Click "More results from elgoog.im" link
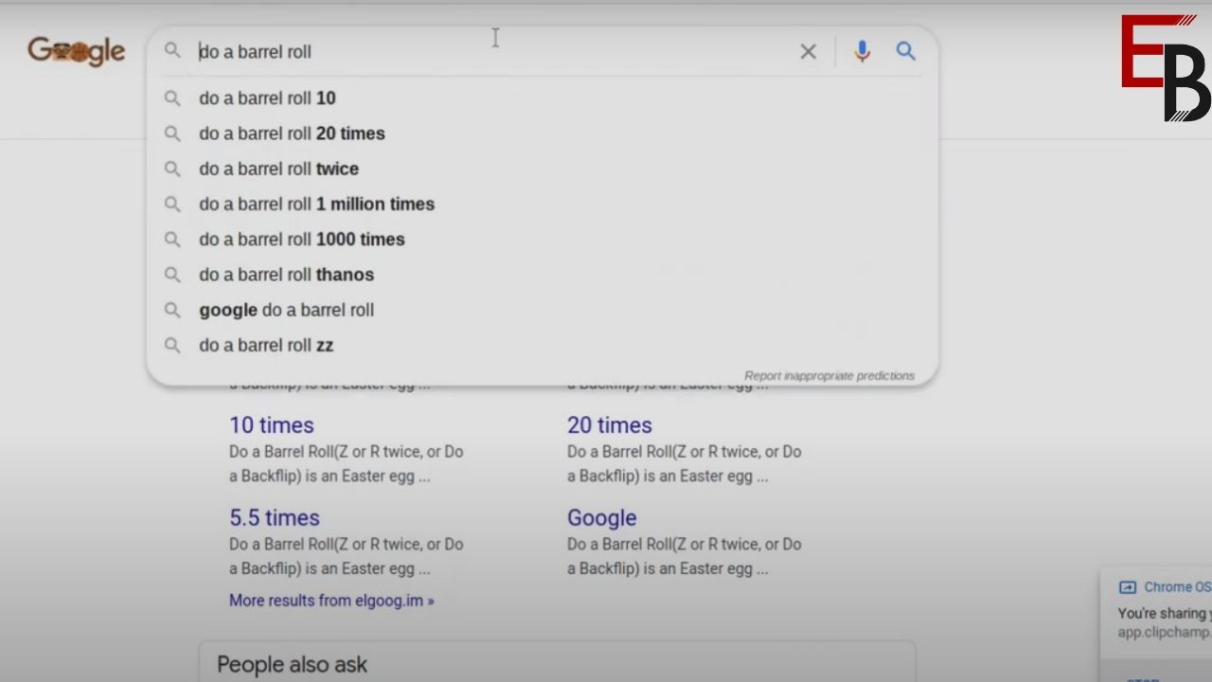Viewport: 1212px width, 682px height. click(331, 601)
